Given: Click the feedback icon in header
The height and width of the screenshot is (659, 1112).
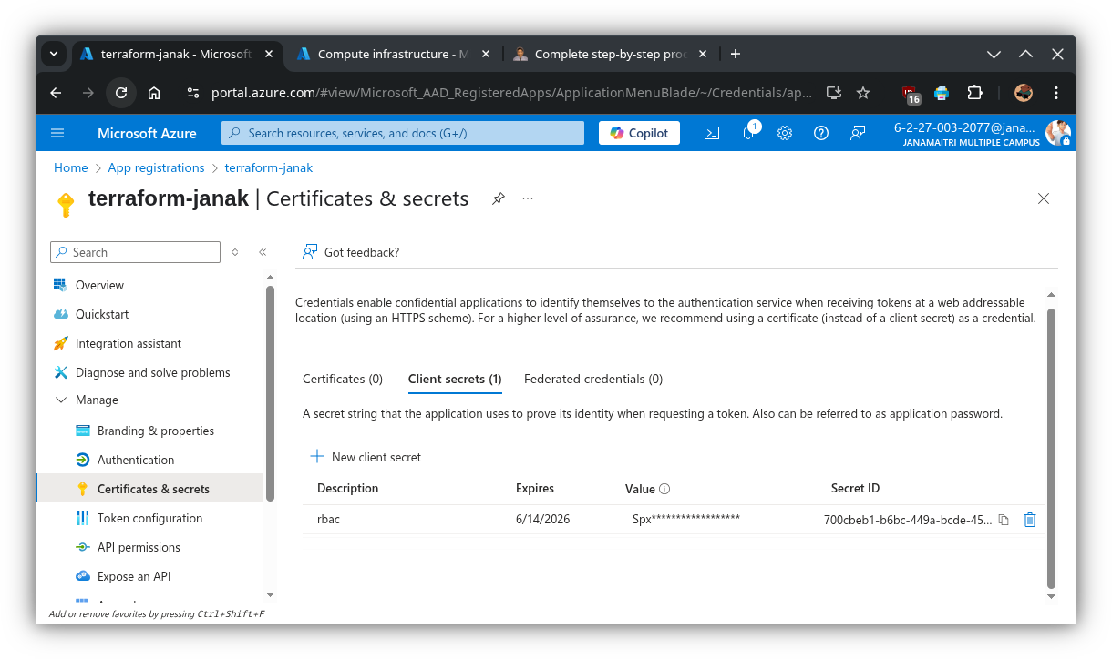Looking at the screenshot, I should pos(858,133).
